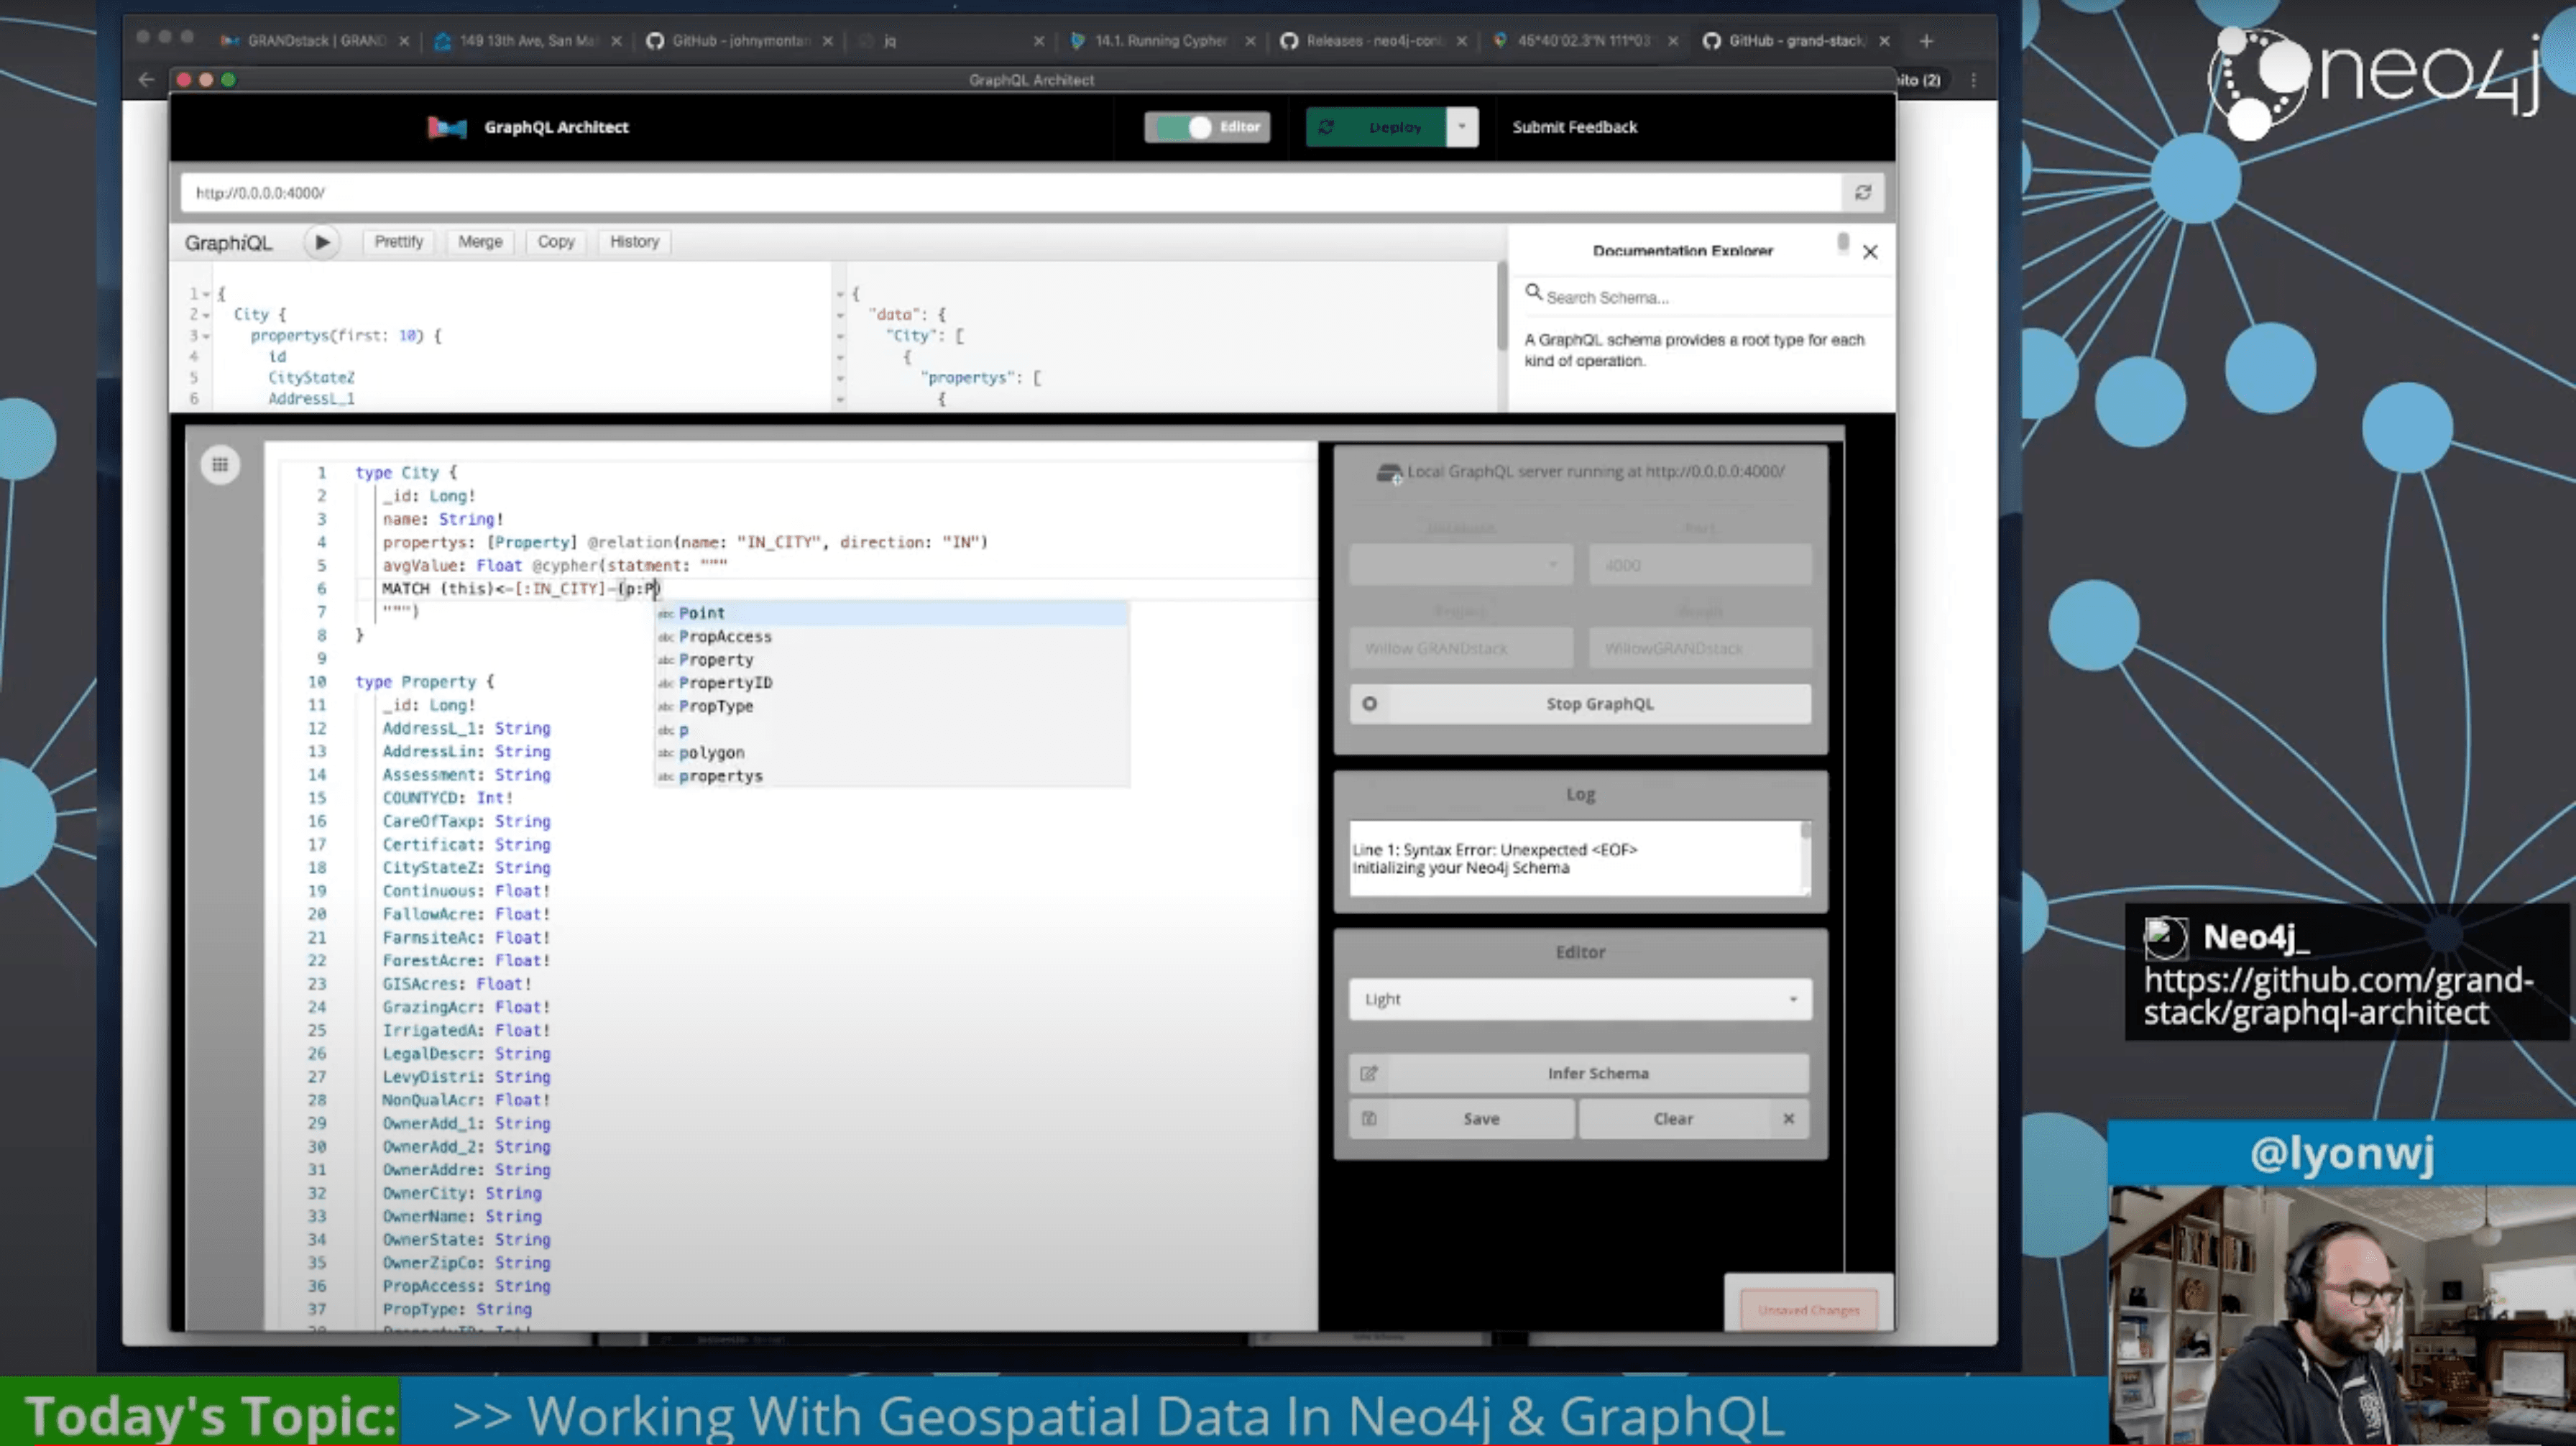Click the http://0.0.0.0:4000/ URL field
This screenshot has width=2576, height=1446.
coord(1000,192)
